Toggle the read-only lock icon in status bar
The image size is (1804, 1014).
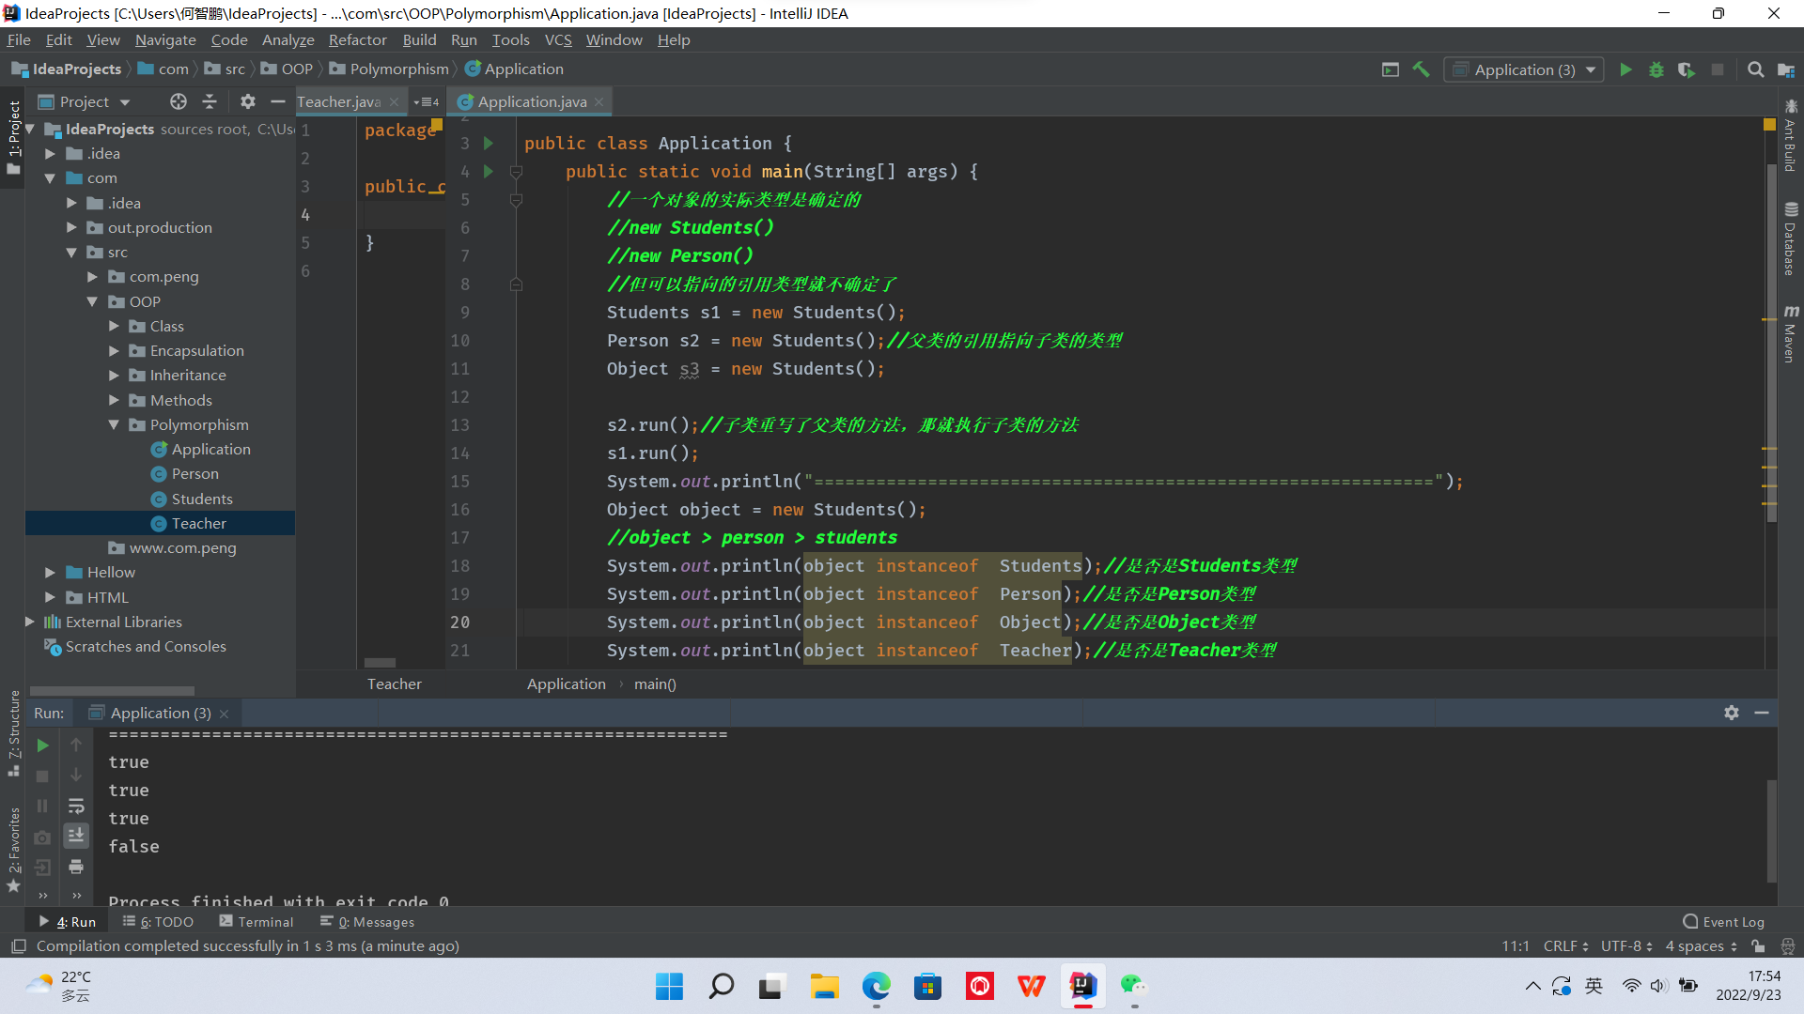1758,946
